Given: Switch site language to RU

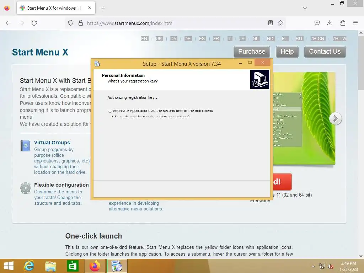Looking at the screenshot, I should coord(299,38).
